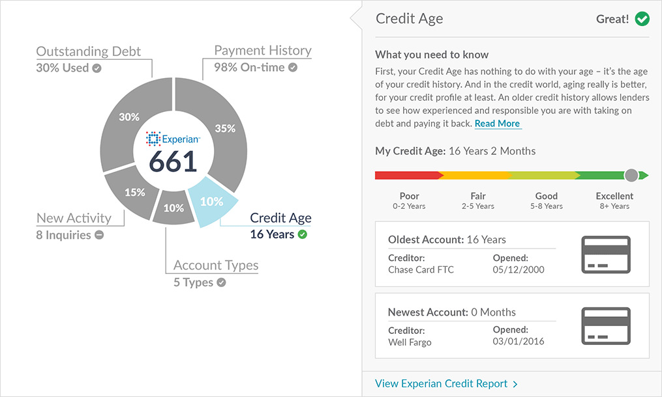The image size is (662, 397).
Task: Click the Payment History label
Action: pos(263,51)
